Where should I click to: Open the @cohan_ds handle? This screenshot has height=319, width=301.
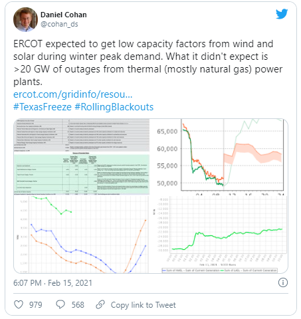(59, 24)
